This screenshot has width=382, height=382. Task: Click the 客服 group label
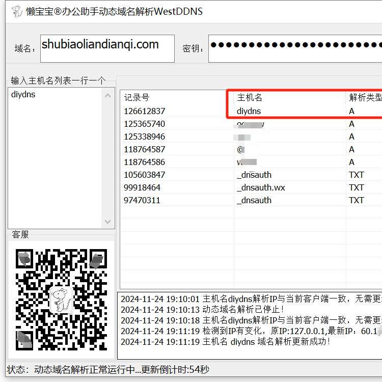20,235
